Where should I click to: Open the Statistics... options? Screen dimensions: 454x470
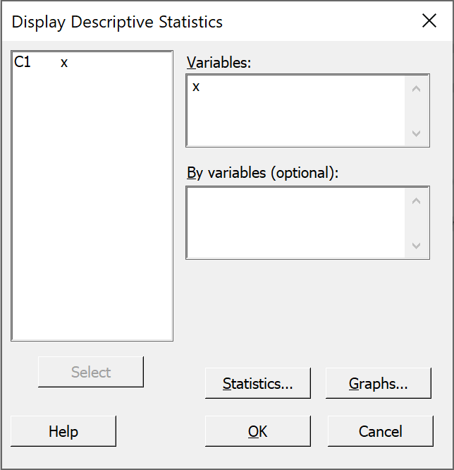258,383
